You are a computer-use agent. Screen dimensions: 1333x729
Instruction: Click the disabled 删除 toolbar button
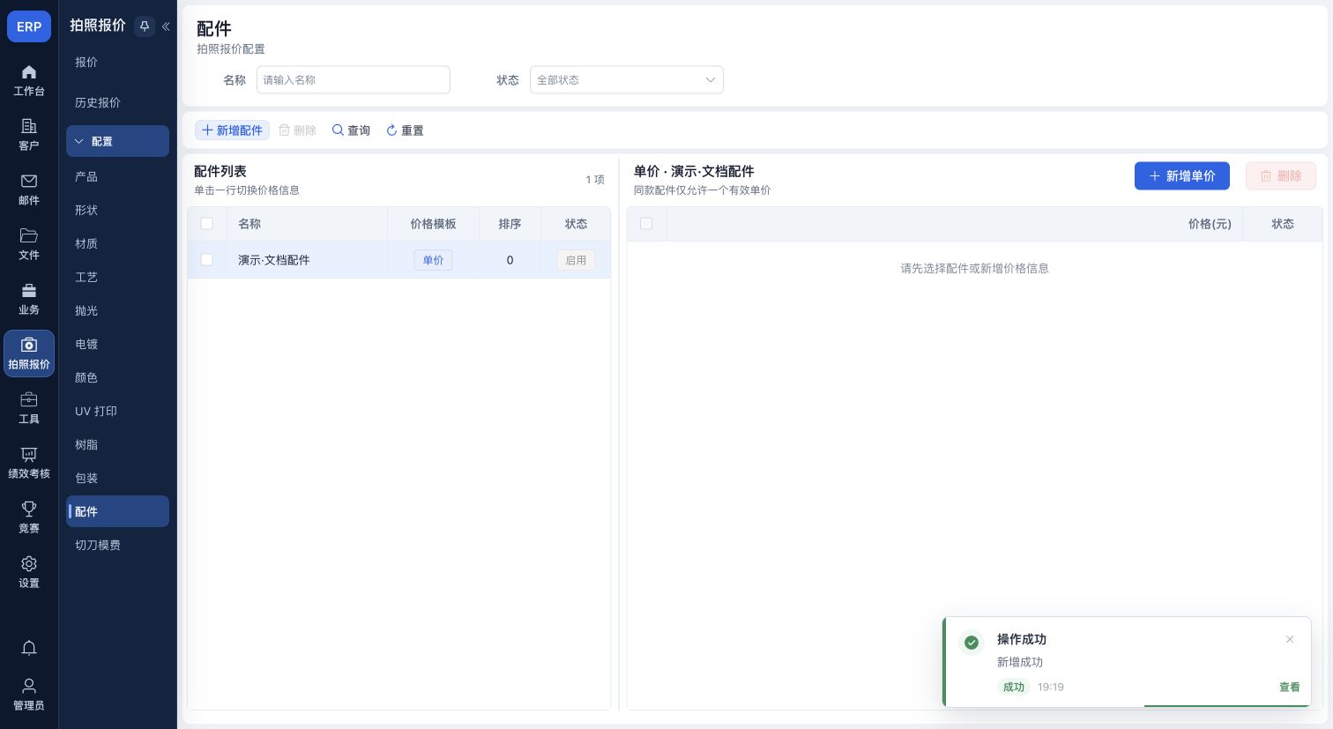coord(297,130)
